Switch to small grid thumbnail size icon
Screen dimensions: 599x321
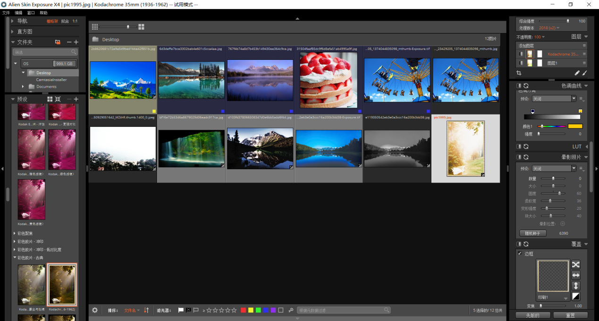(x=95, y=27)
